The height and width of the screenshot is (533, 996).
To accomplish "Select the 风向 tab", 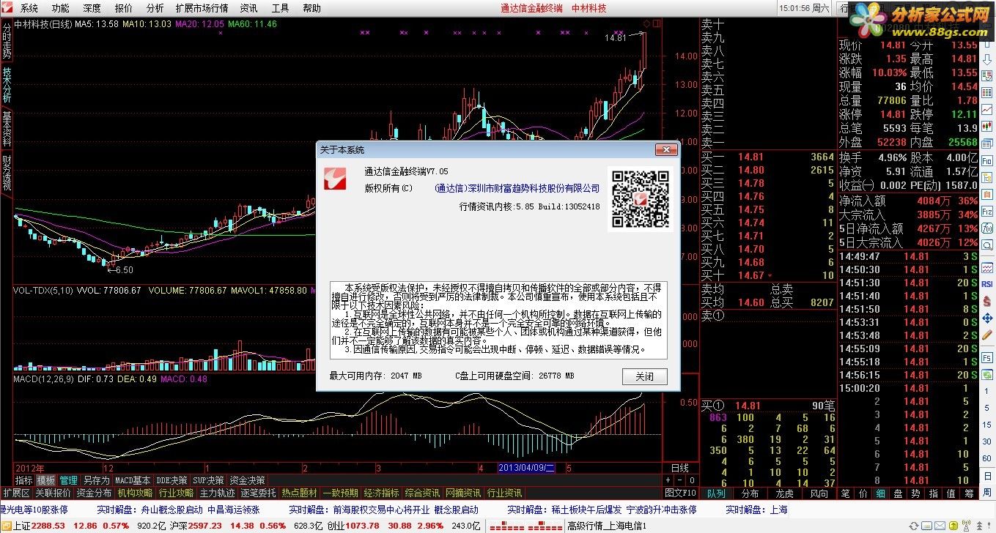I will (x=819, y=493).
